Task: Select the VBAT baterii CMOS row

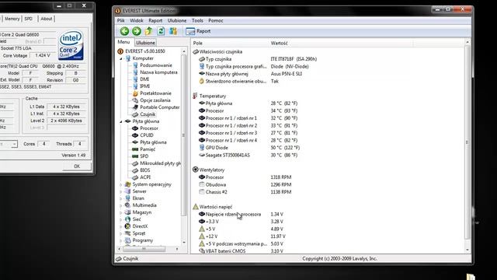Action: (241, 251)
